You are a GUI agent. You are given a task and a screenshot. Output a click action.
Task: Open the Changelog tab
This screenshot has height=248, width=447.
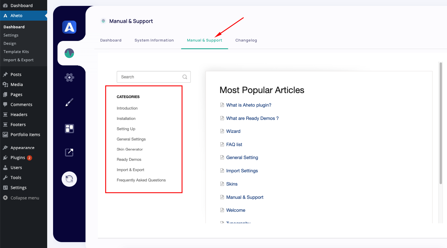pyautogui.click(x=246, y=40)
